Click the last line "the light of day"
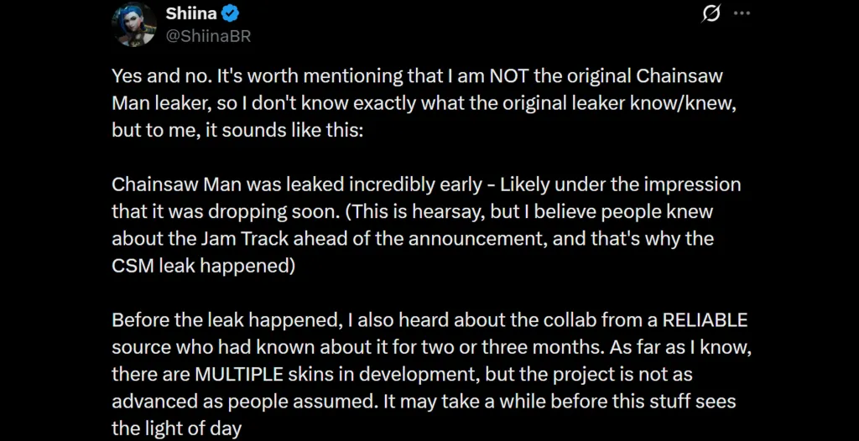The height and width of the screenshot is (441, 859). 176,428
